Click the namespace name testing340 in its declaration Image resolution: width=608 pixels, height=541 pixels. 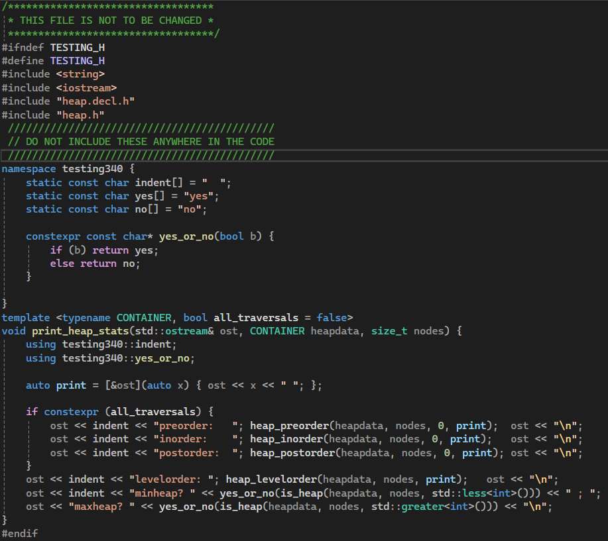[x=92, y=169]
